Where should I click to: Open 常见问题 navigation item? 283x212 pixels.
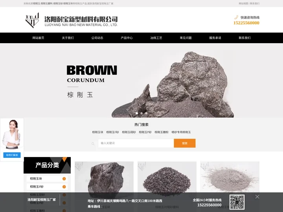click(x=186, y=38)
